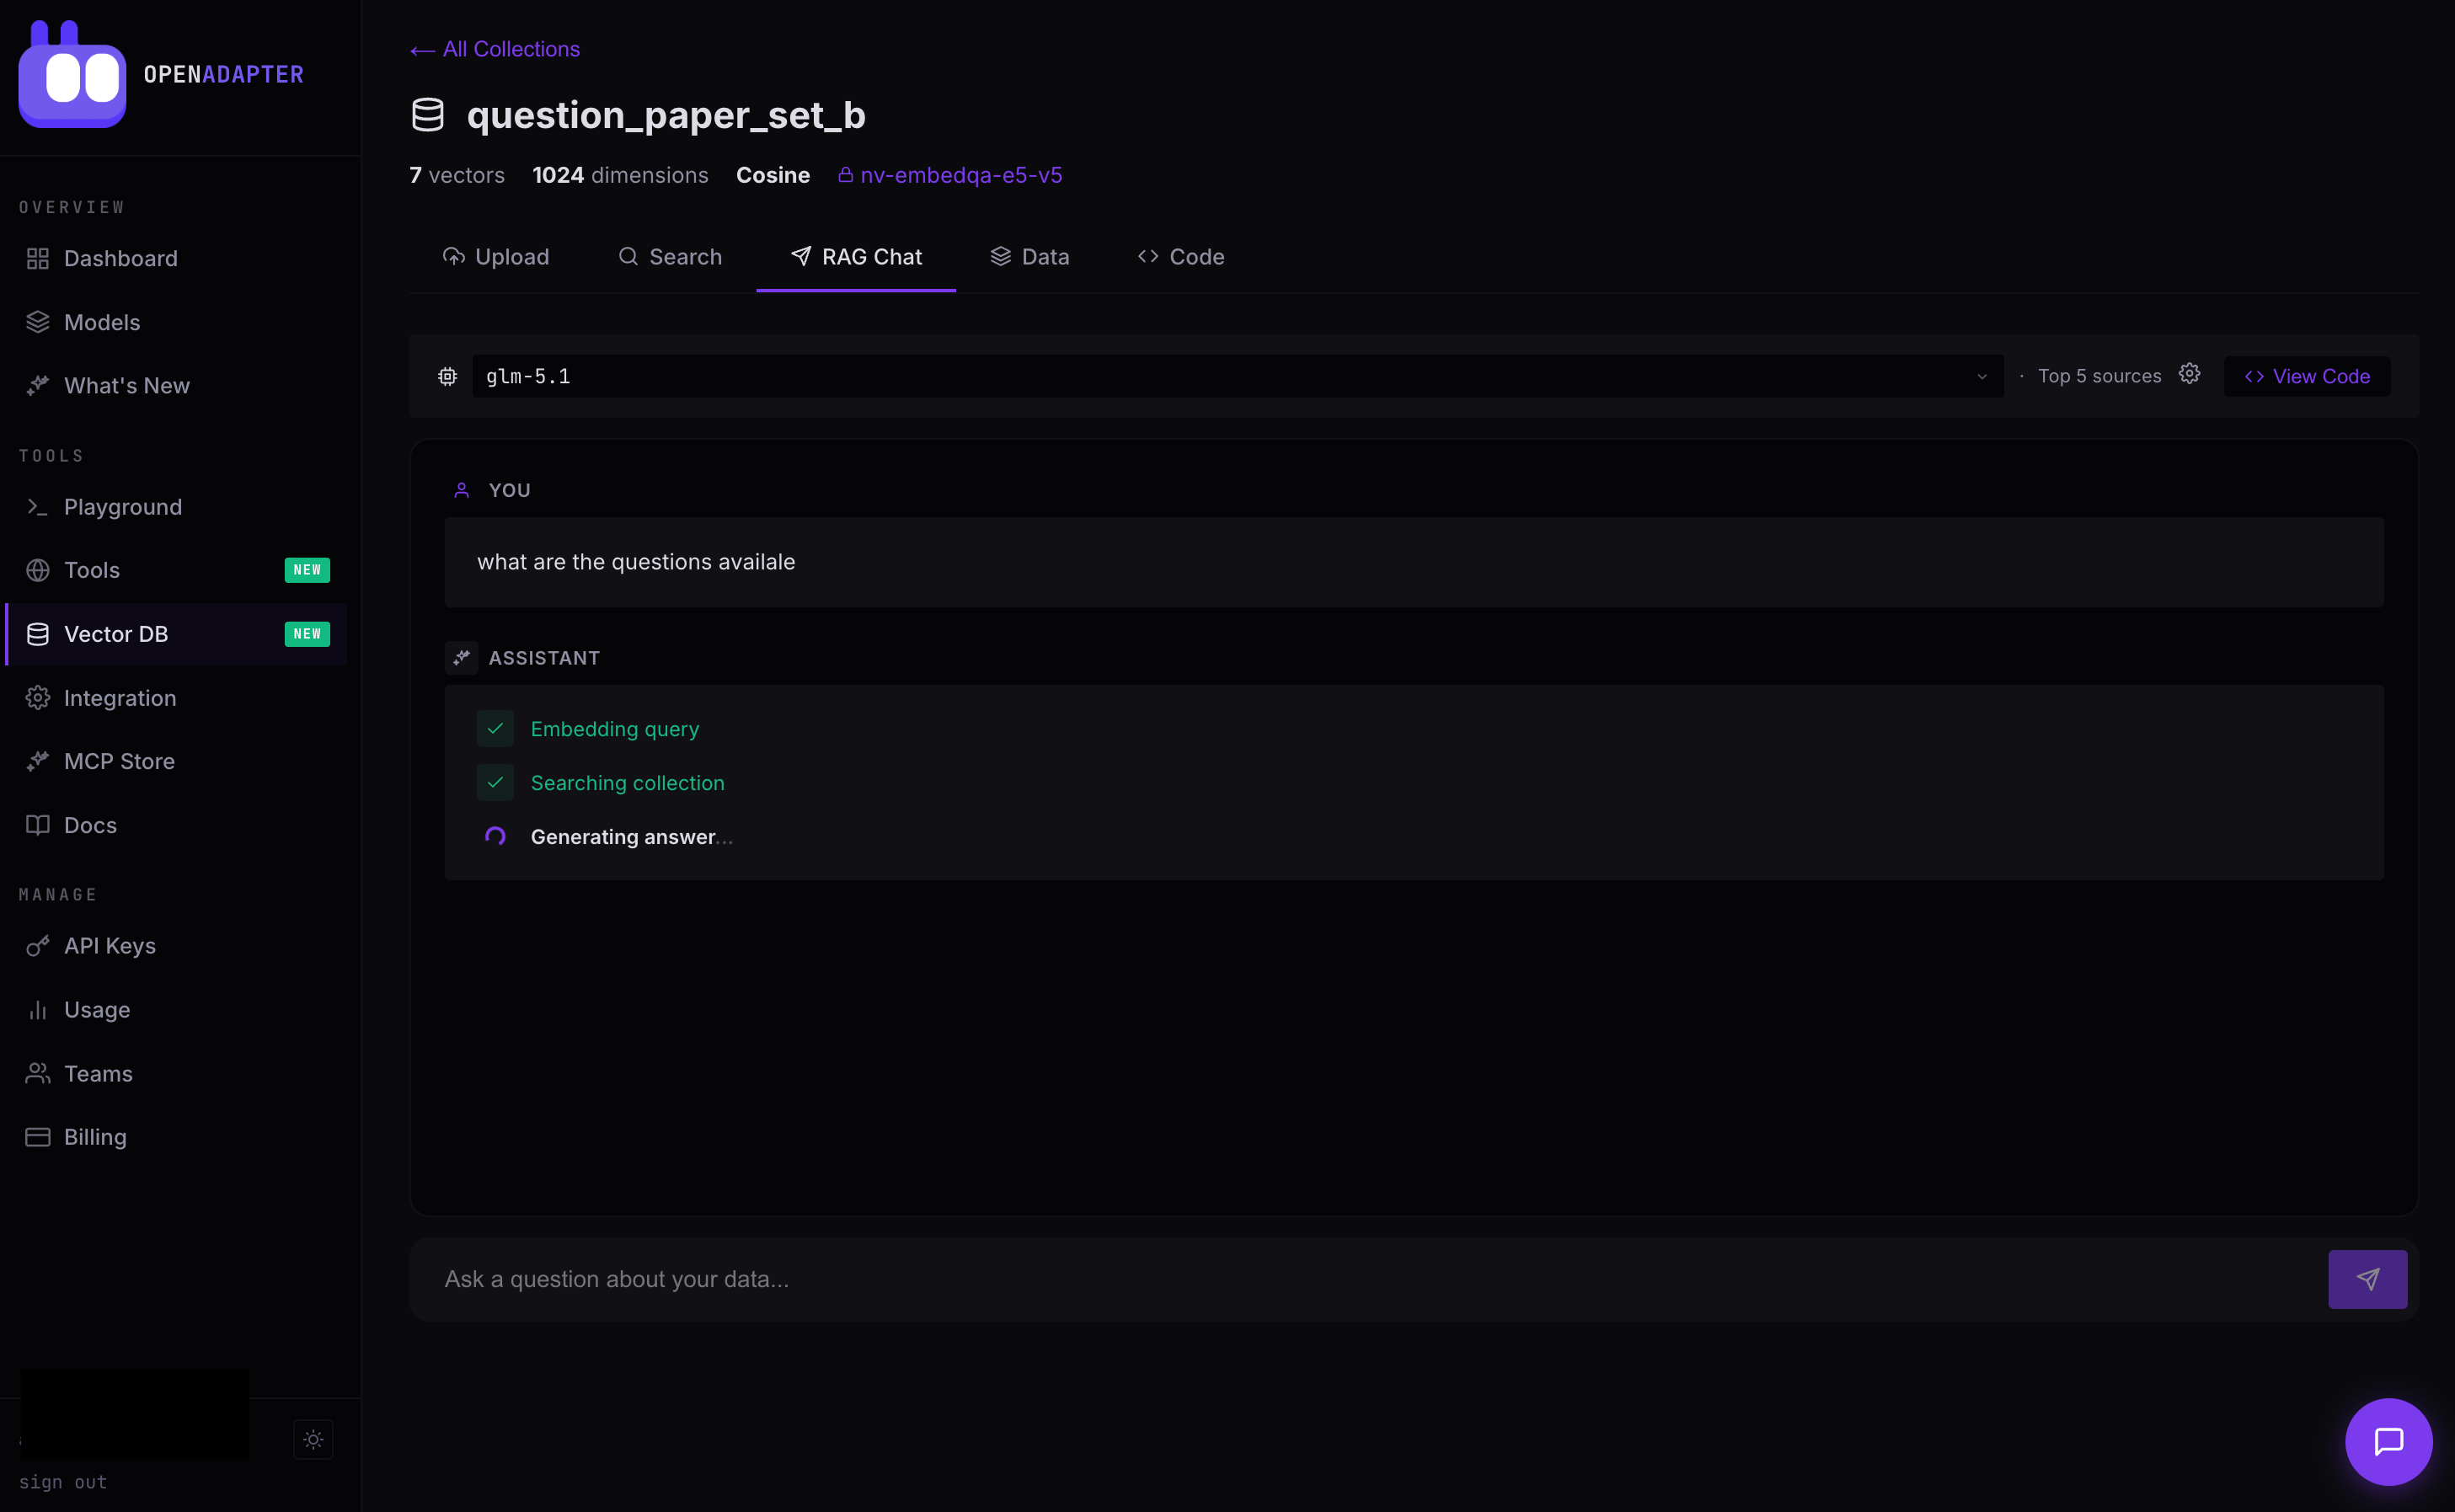Open the Code tab

coord(1181,257)
